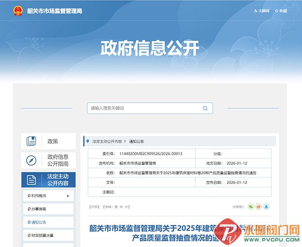The height and width of the screenshot is (247, 302).
Task: Open 无障碍 accessibility mode
Action: tap(261, 11)
